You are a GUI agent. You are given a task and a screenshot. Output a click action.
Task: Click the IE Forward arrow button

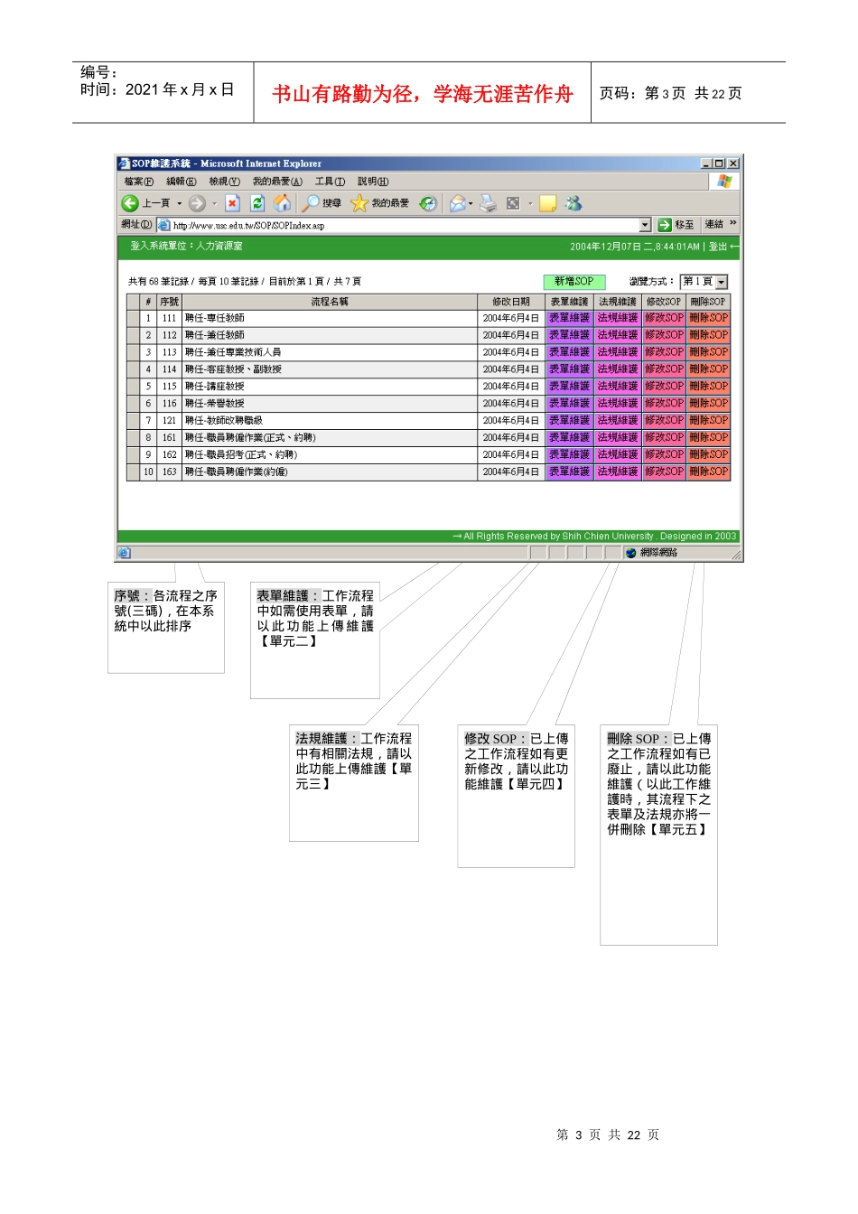point(197,203)
